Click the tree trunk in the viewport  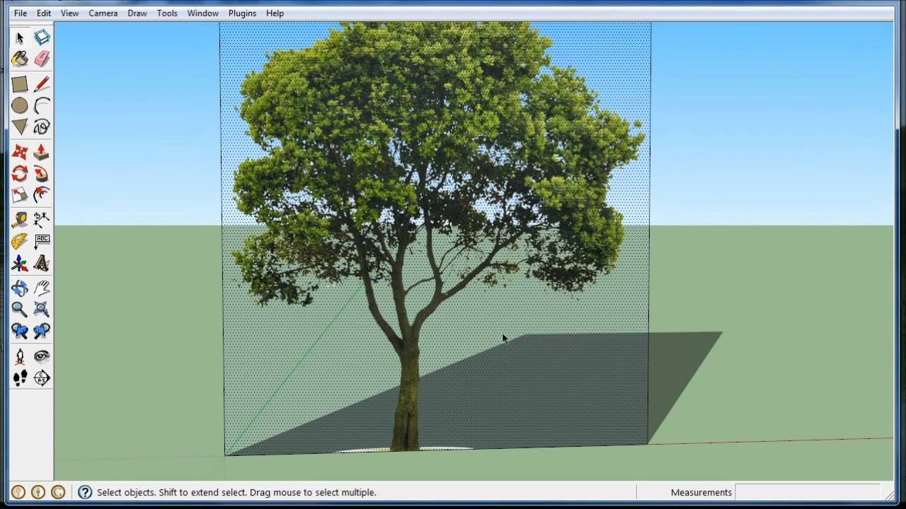406,396
